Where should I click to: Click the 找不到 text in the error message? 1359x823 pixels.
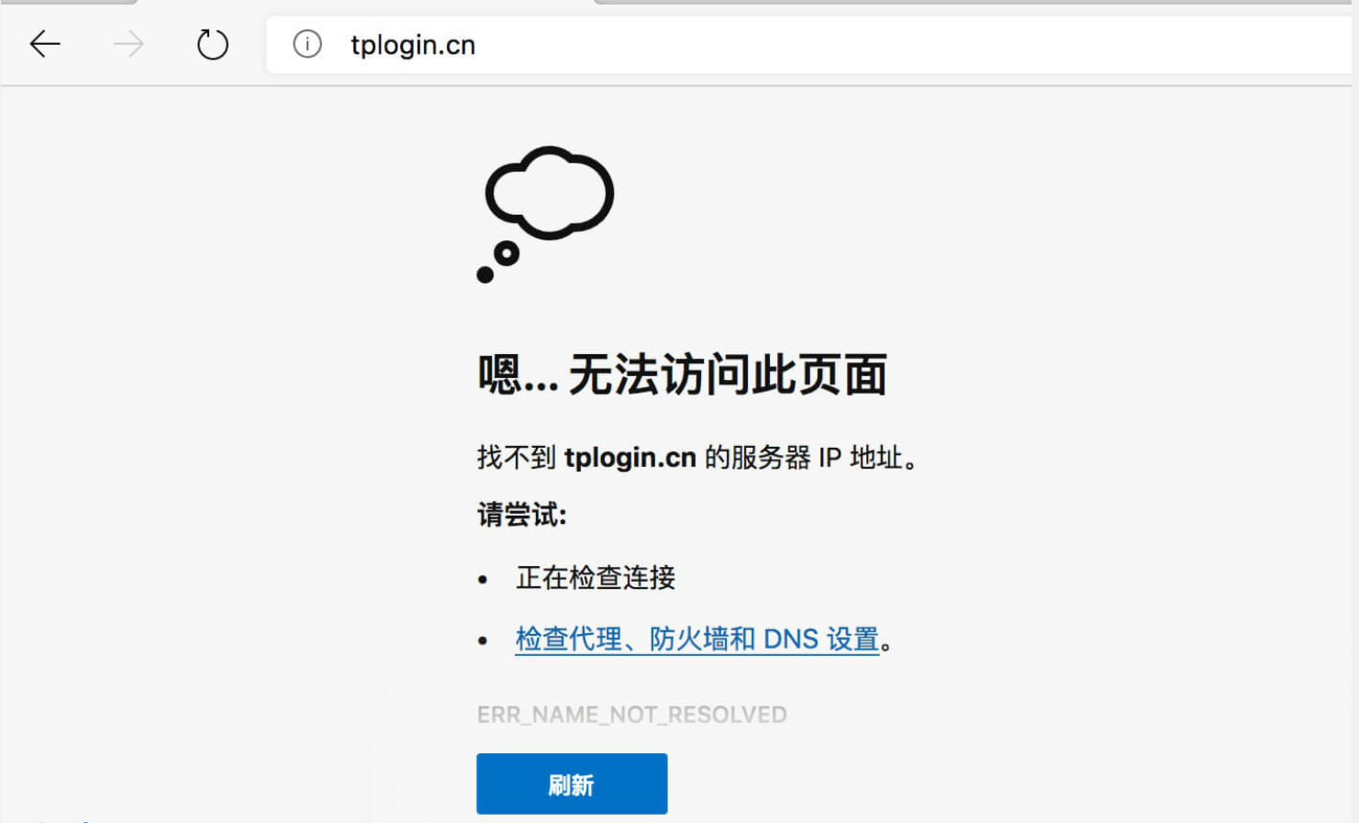point(516,457)
